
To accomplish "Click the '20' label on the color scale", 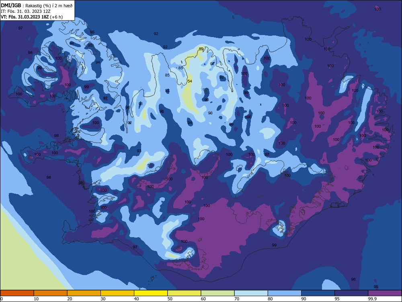I will (x=70, y=299).
